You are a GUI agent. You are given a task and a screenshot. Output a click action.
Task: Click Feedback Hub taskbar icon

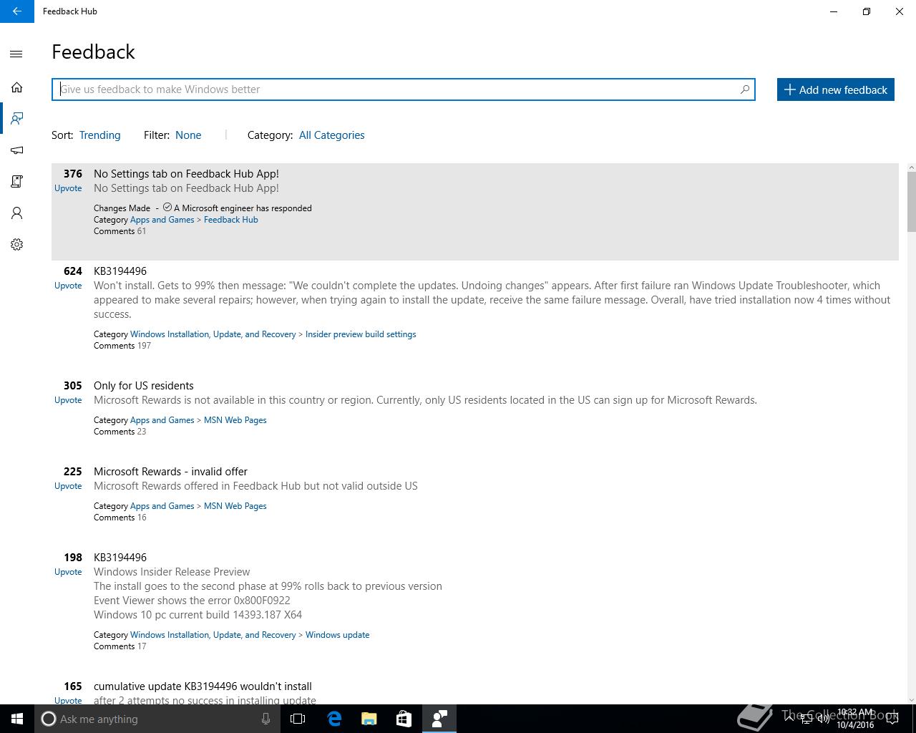point(439,719)
